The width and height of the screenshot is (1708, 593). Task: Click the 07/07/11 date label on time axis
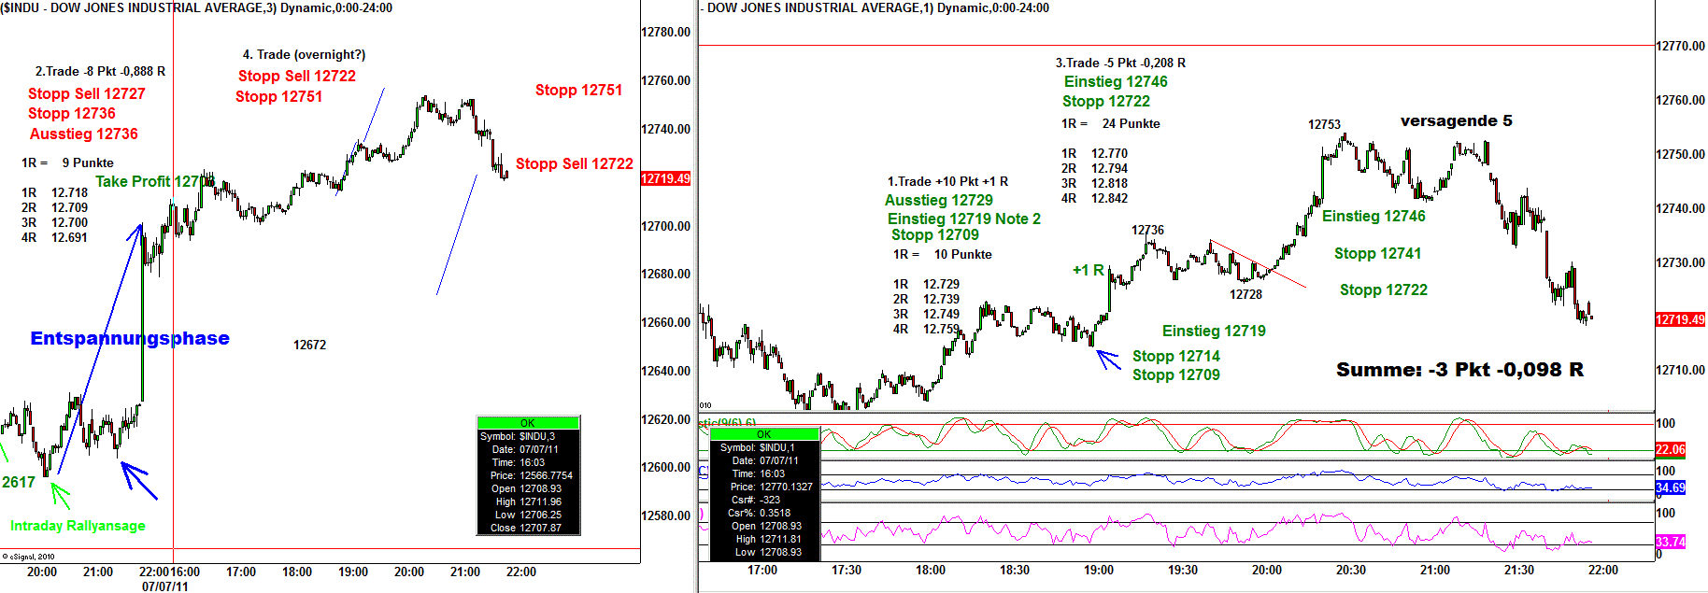coord(164,586)
